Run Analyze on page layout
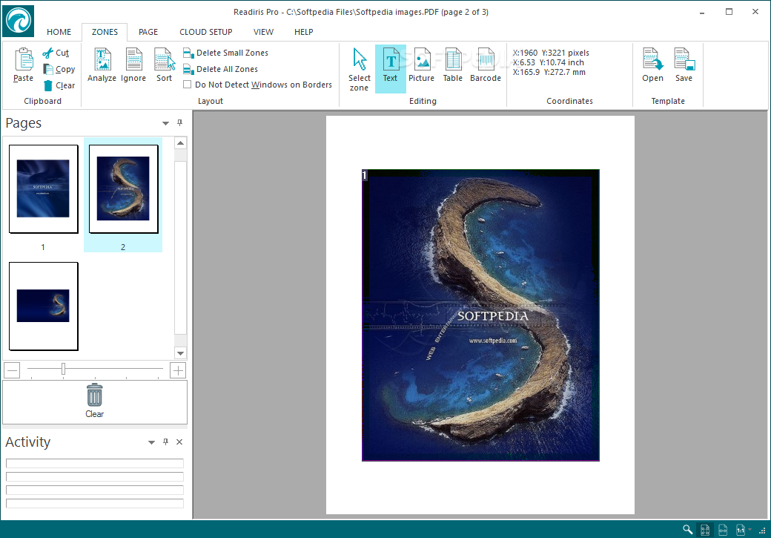The width and height of the screenshot is (771, 538). [102, 65]
